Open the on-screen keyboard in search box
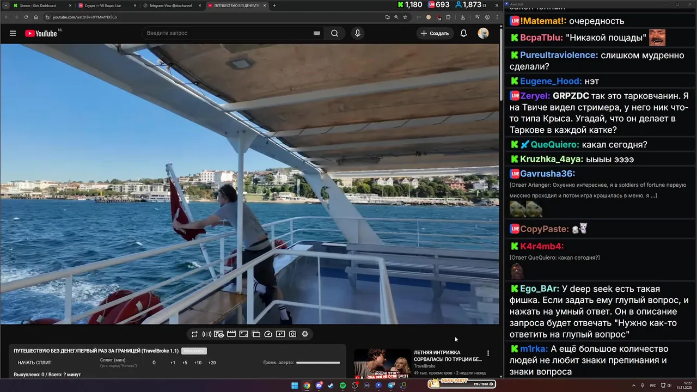 [x=316, y=33]
